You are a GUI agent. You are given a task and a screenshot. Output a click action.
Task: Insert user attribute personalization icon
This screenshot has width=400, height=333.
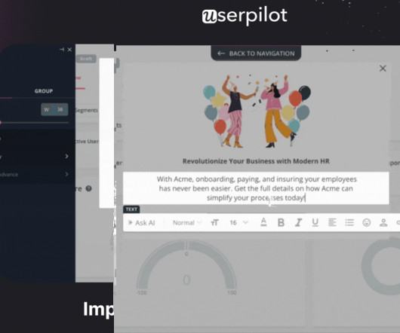pyautogui.click(x=383, y=223)
